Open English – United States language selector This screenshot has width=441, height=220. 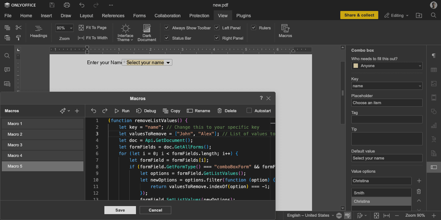[x=311, y=215]
